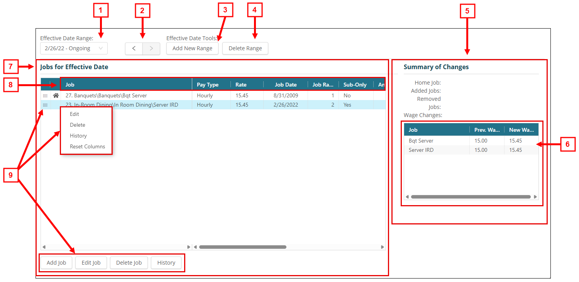
Task: Click the History button below jobs grid
Action: (x=166, y=263)
